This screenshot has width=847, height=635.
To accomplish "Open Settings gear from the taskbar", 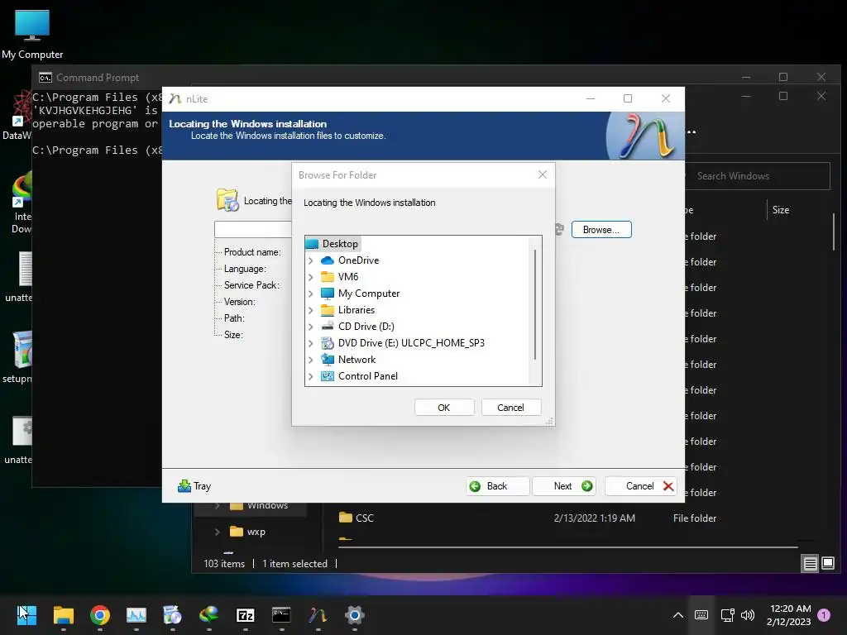I will coord(354,615).
